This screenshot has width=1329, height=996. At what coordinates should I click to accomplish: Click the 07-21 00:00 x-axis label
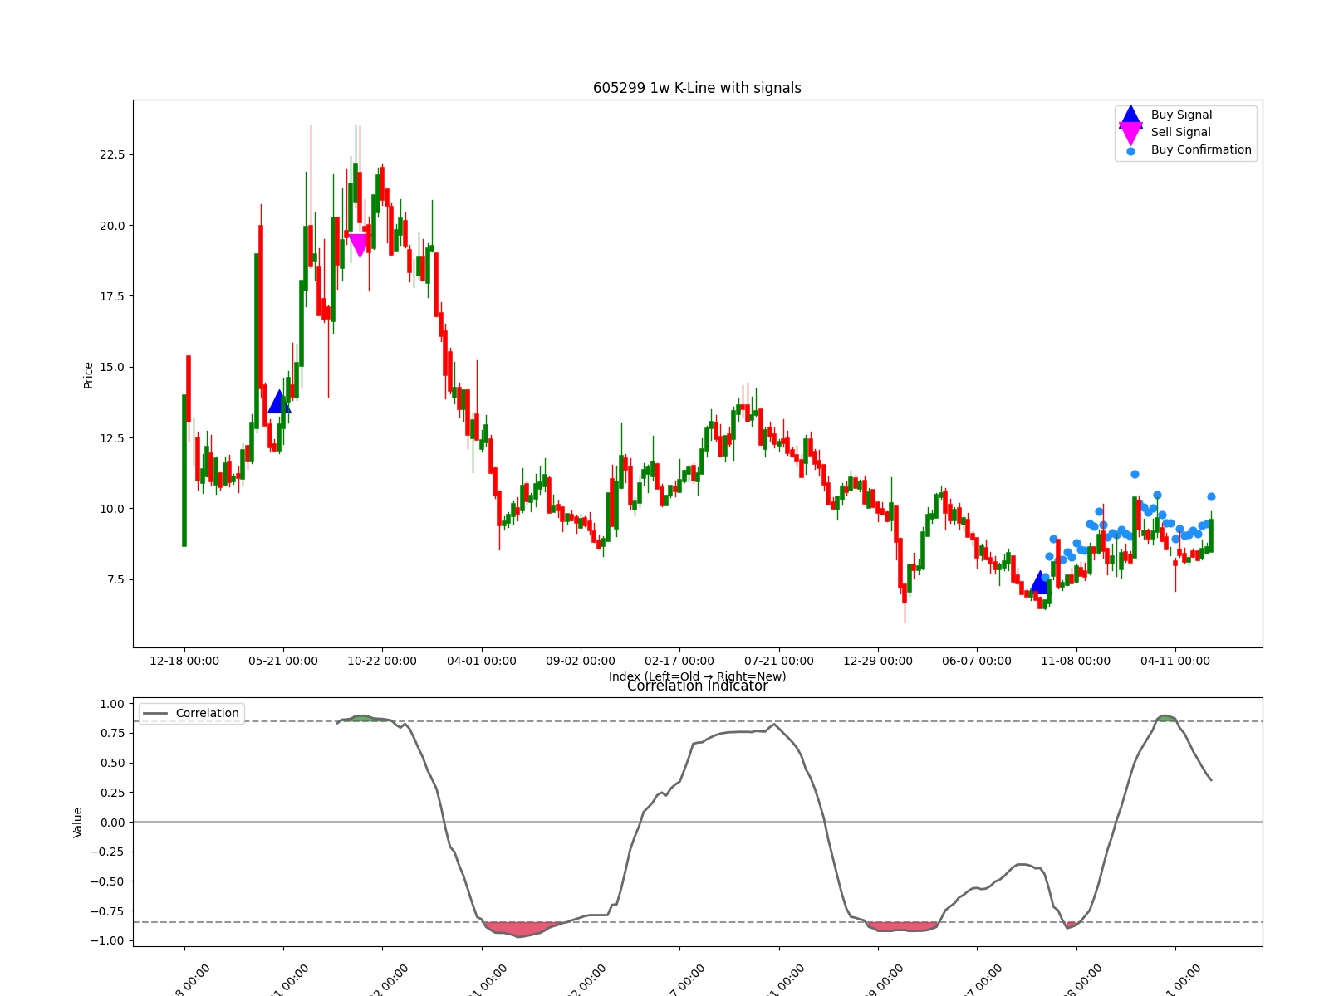pos(779,662)
